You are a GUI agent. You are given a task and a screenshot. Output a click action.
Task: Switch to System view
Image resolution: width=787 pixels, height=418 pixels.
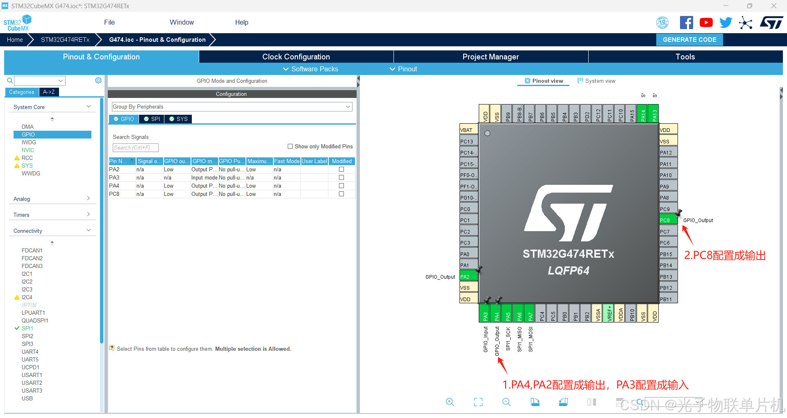(596, 81)
